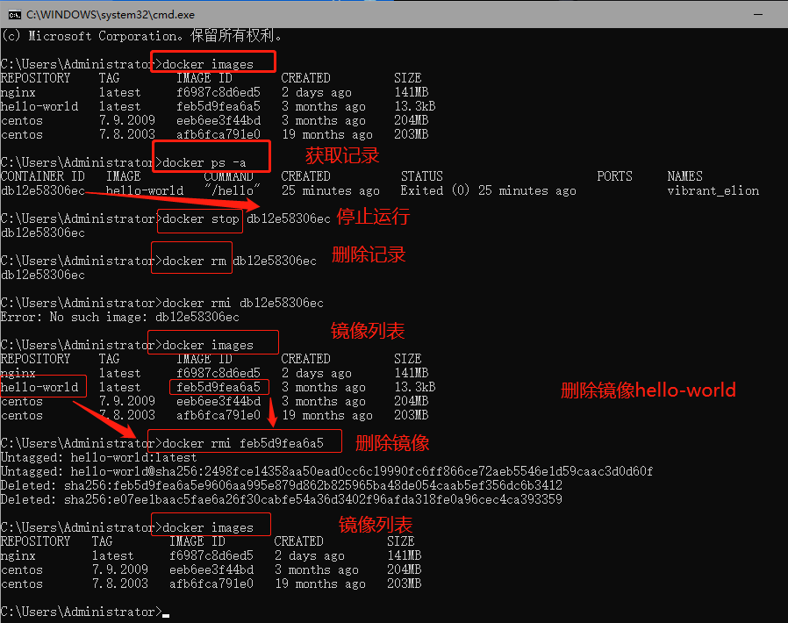Click '141MB' size in first image listing
788x623 pixels.
pyautogui.click(x=411, y=92)
